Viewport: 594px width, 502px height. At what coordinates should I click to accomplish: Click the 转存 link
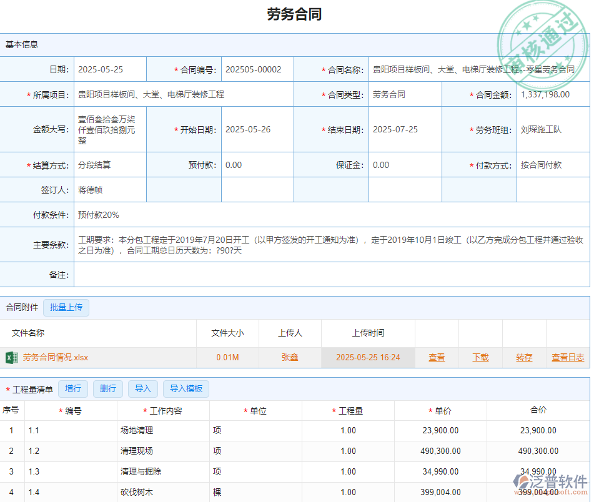pyautogui.click(x=524, y=357)
